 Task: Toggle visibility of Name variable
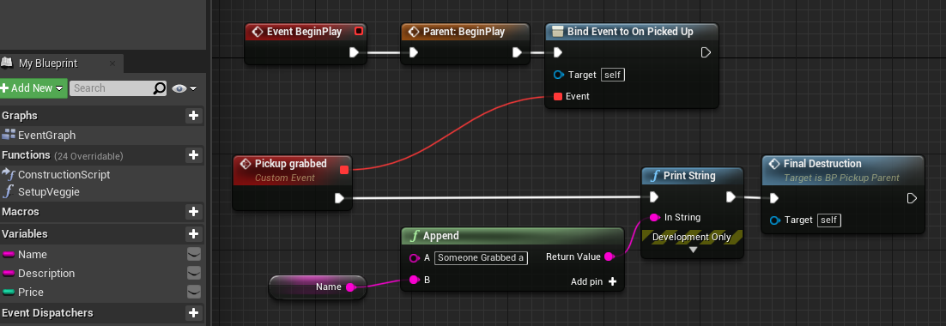[x=193, y=254]
